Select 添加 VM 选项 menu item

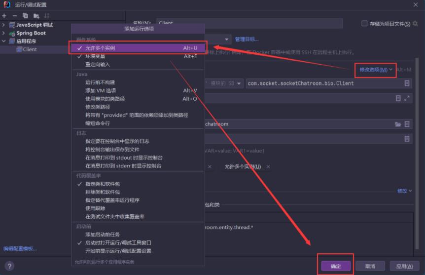click(x=138, y=90)
